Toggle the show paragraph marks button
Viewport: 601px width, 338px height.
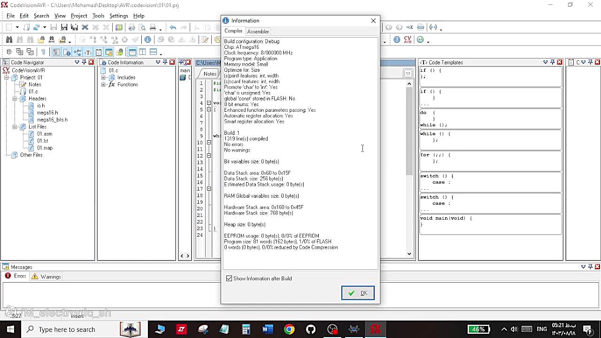(x=43, y=52)
